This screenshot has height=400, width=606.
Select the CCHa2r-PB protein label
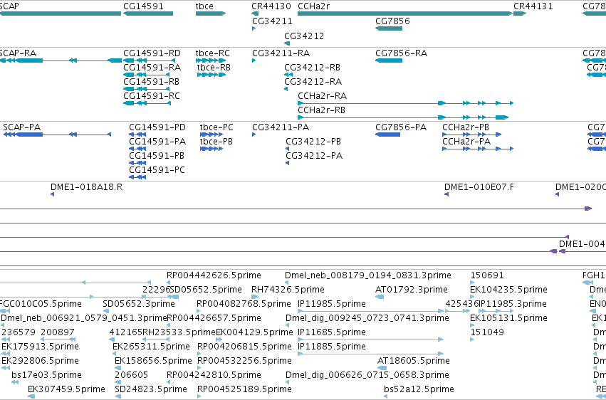point(466,127)
